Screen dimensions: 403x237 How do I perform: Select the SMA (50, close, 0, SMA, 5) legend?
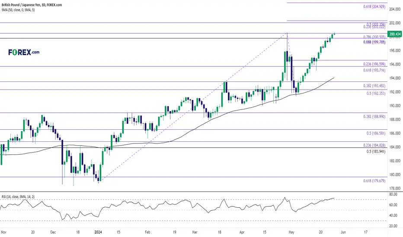point(18,10)
